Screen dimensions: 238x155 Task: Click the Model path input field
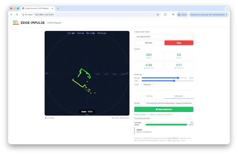(169, 103)
